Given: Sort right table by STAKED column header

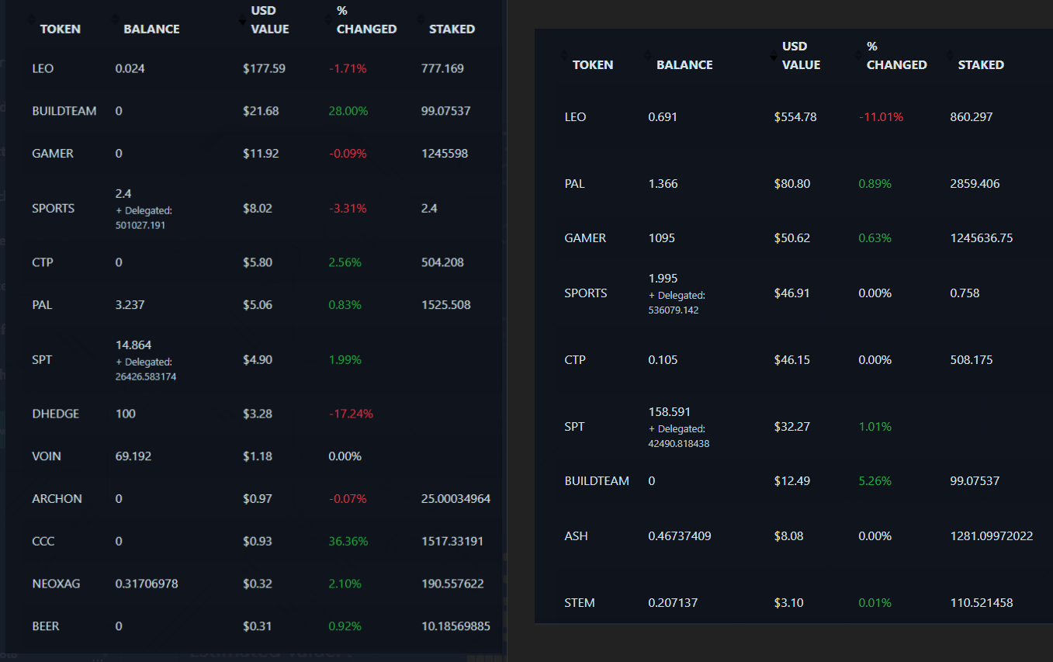Looking at the screenshot, I should [x=981, y=64].
